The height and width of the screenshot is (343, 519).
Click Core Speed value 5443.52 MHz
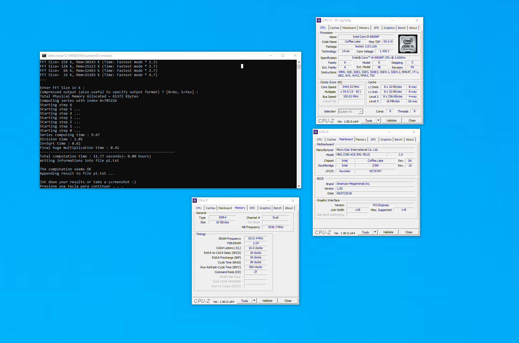[x=351, y=87]
